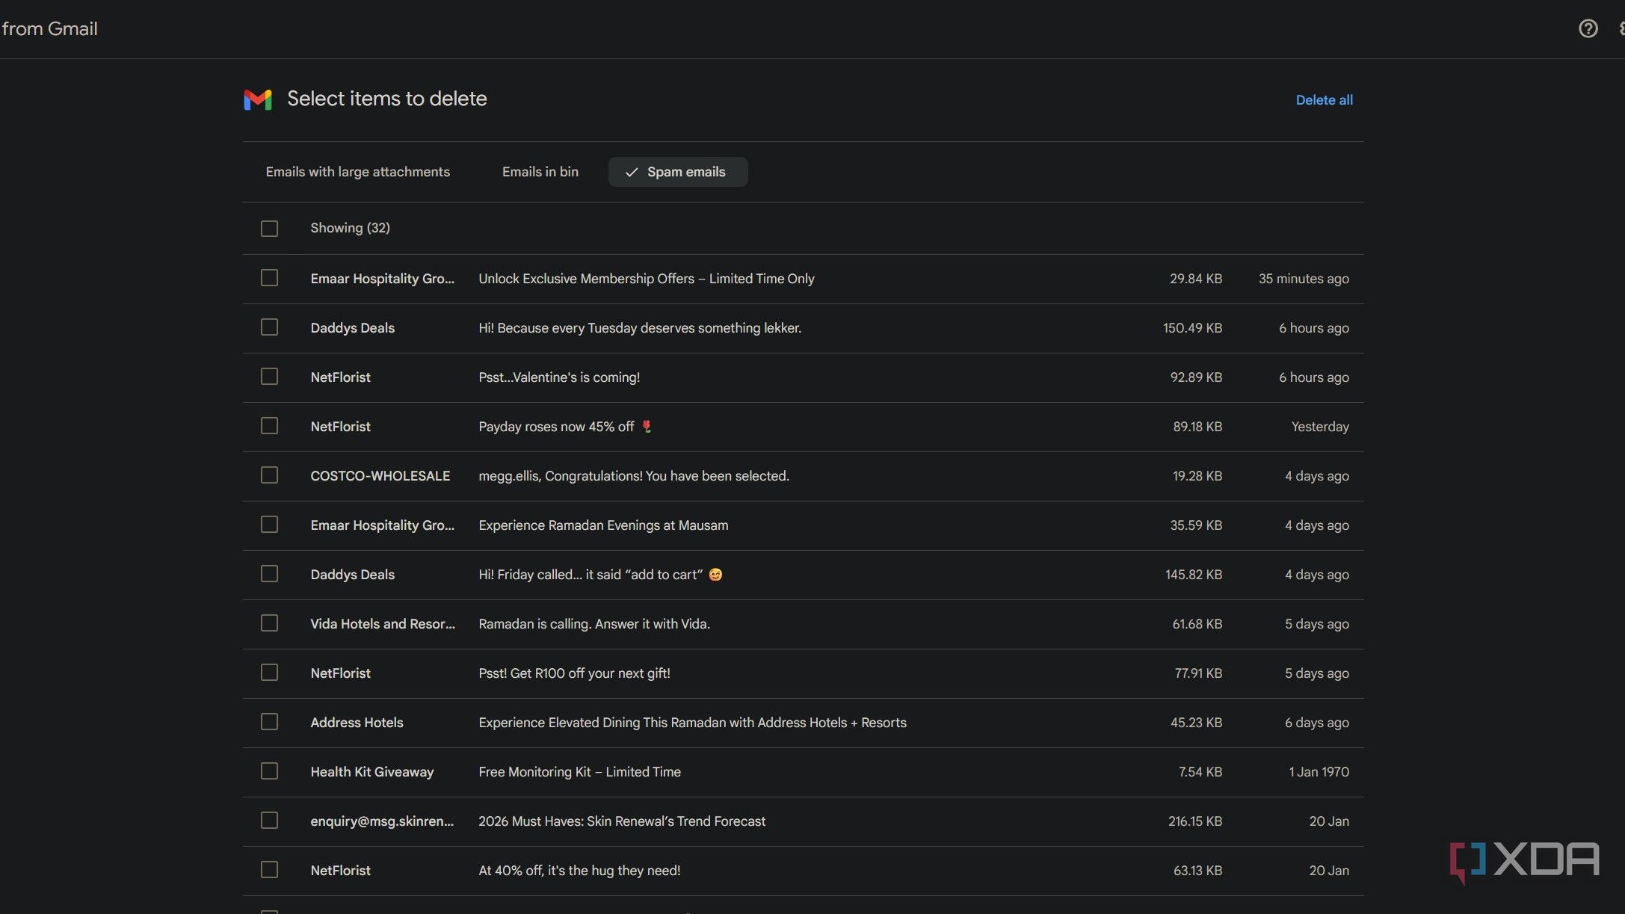Screen dimensions: 1625x914
Task: Open the Psst...Valentine's is coming email
Action: [x=558, y=377]
